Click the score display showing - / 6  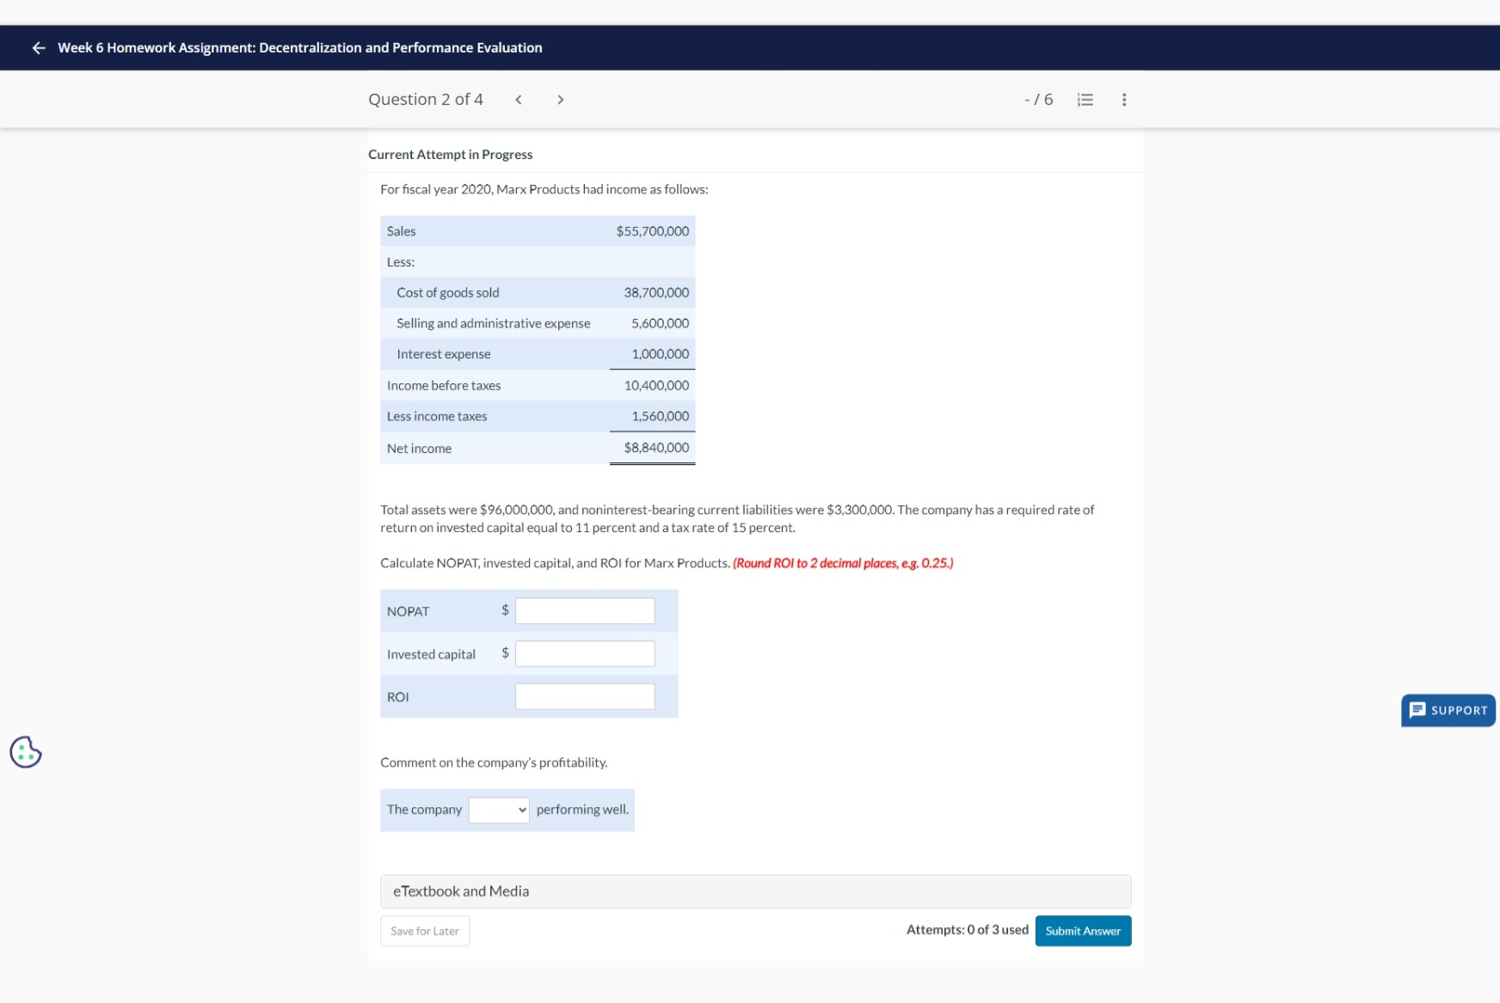coord(1039,100)
